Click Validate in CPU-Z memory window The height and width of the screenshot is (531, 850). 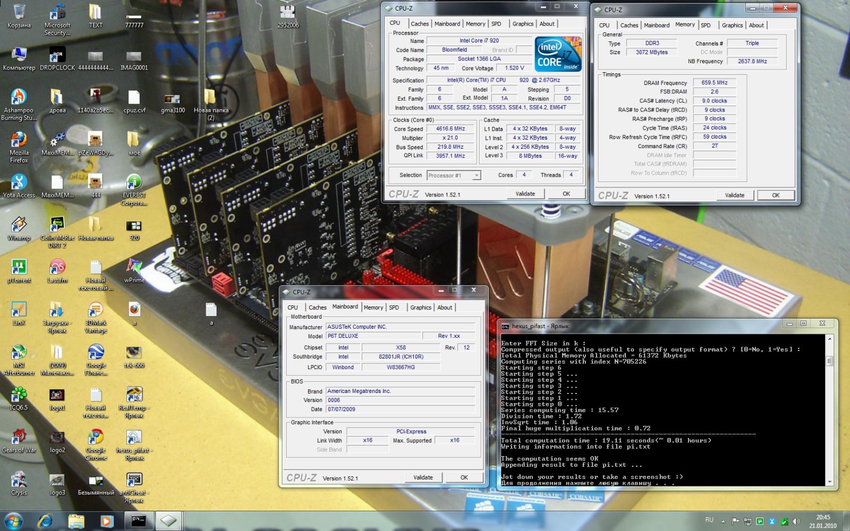(735, 195)
